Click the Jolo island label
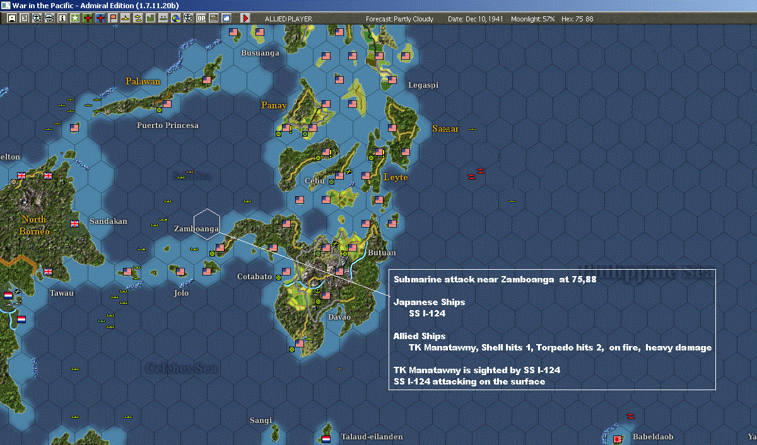 click(182, 293)
